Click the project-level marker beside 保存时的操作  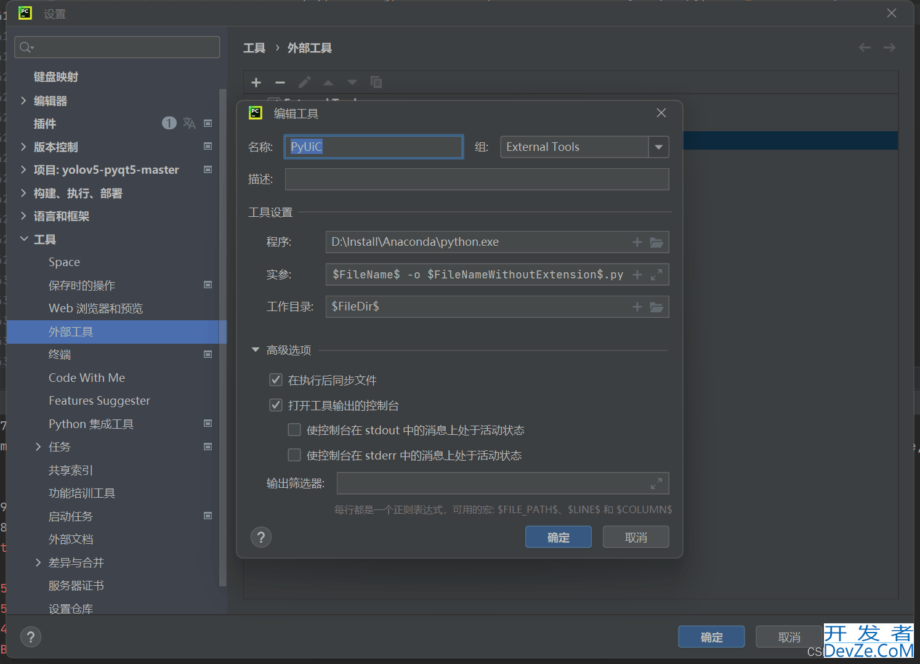tap(208, 285)
